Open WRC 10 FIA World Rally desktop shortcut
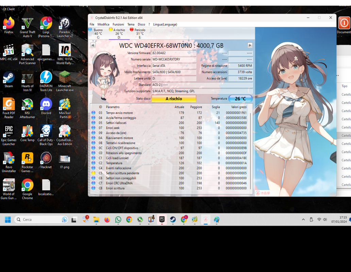Image resolution: width=351 pixels, height=272 pixels. pyautogui.click(x=65, y=54)
